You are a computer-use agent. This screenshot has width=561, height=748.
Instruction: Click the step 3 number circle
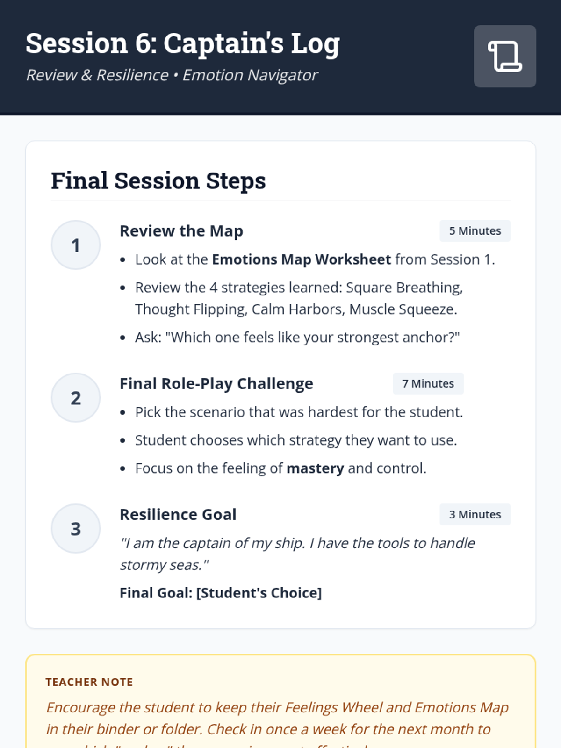(76, 528)
